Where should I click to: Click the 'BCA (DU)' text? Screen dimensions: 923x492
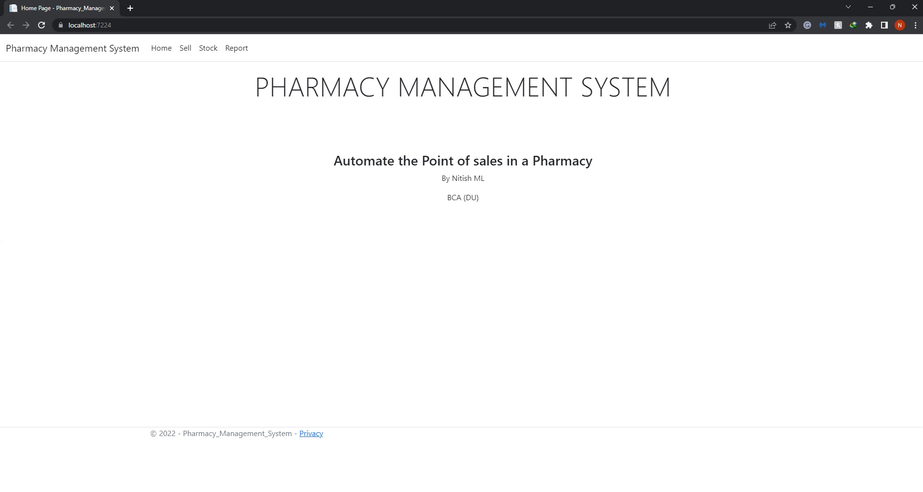pyautogui.click(x=463, y=198)
